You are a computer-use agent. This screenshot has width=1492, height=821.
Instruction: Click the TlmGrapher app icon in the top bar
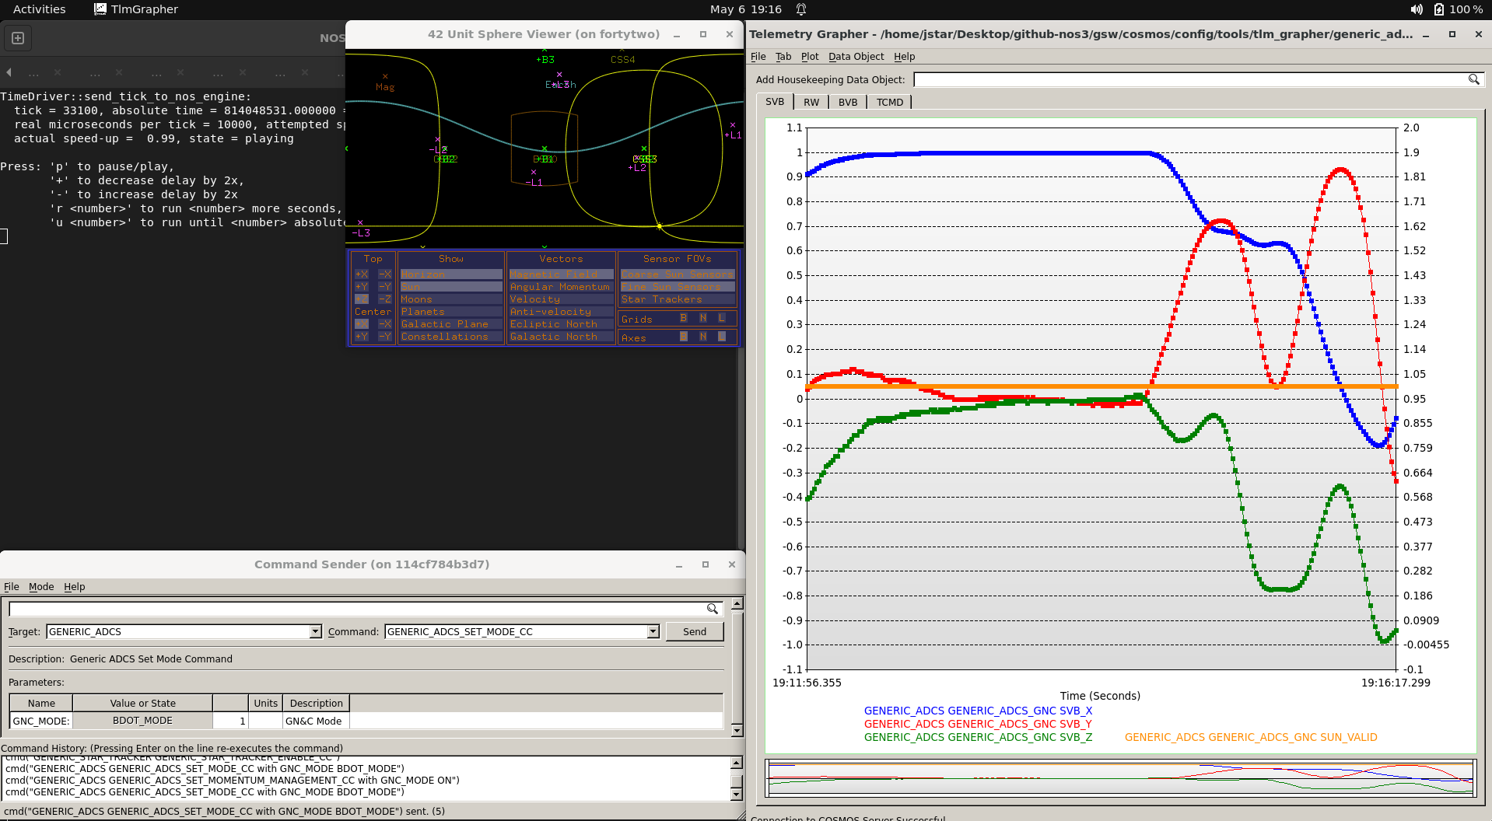point(100,9)
